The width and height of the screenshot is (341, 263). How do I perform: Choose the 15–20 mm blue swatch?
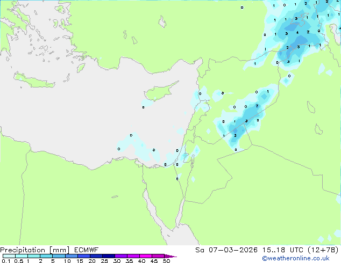(x=83, y=256)
